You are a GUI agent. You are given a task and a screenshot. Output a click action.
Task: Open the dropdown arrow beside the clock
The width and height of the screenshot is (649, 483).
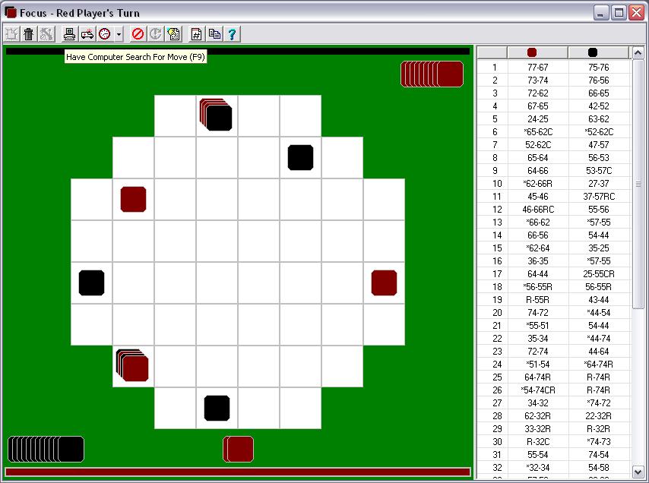point(119,34)
